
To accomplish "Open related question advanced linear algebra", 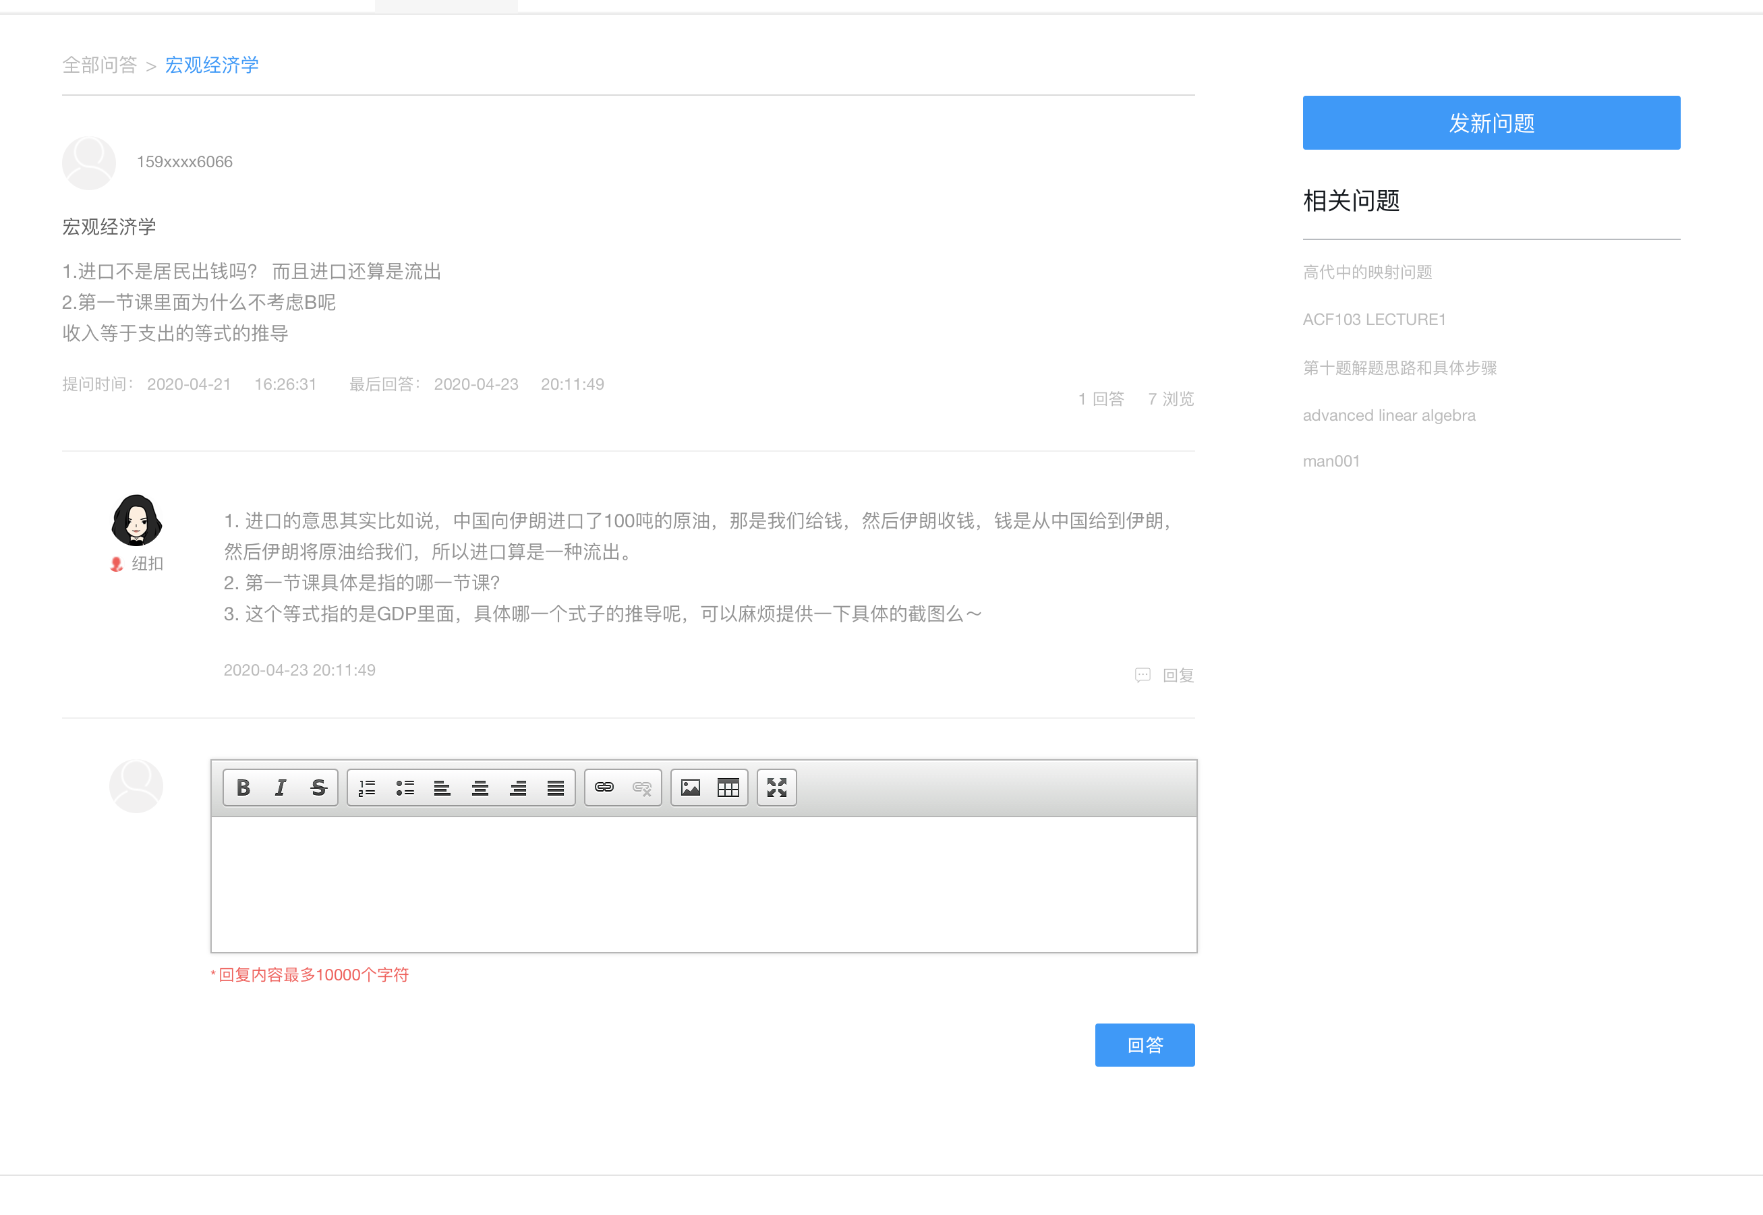I will coord(1389,415).
